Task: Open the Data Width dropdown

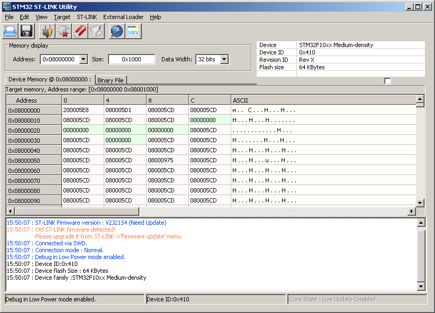Action: [x=224, y=59]
